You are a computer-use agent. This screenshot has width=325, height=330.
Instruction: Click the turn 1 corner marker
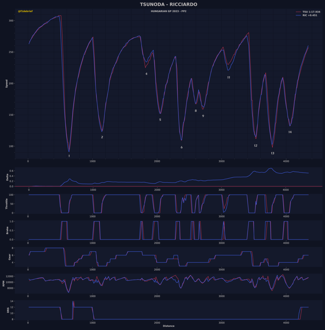[69, 156]
